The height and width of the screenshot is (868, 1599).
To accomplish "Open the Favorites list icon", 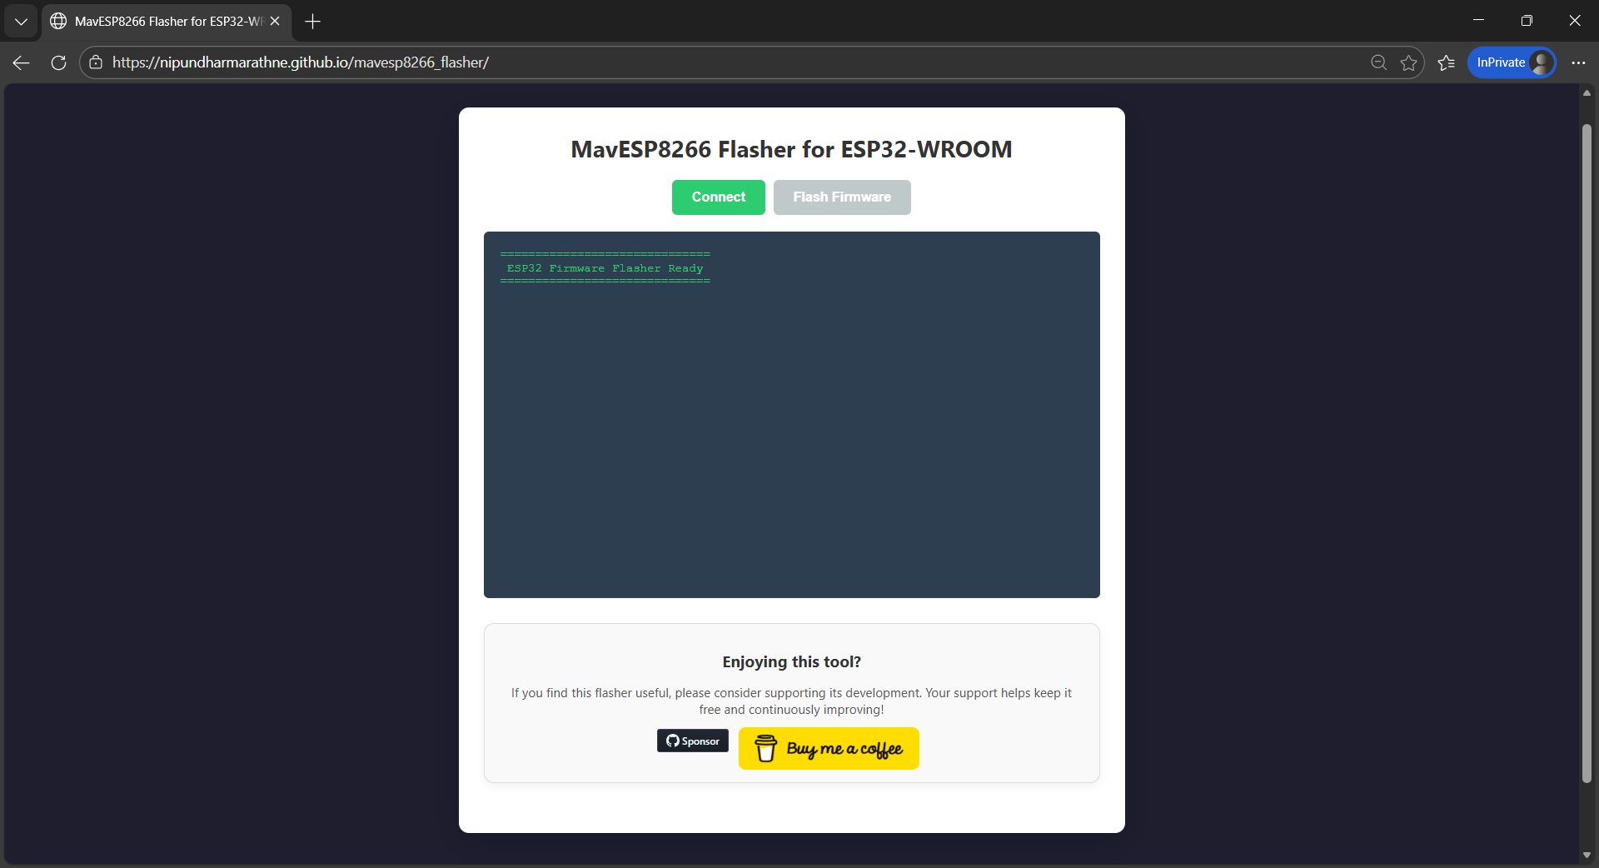I will tap(1447, 62).
